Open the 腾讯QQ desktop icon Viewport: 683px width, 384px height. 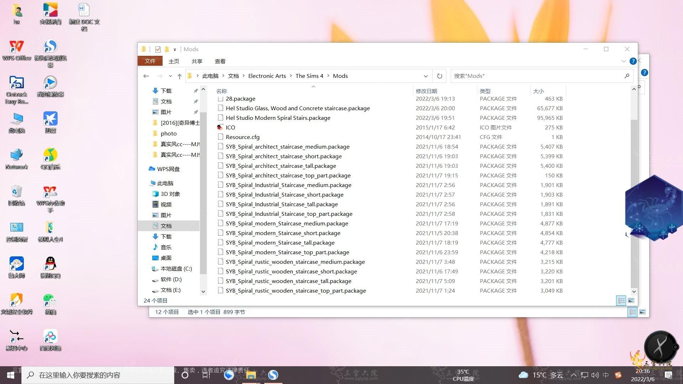(50, 267)
